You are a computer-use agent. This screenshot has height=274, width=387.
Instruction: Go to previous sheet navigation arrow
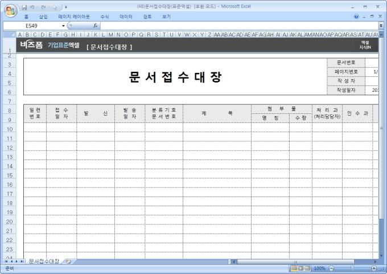point(11,261)
